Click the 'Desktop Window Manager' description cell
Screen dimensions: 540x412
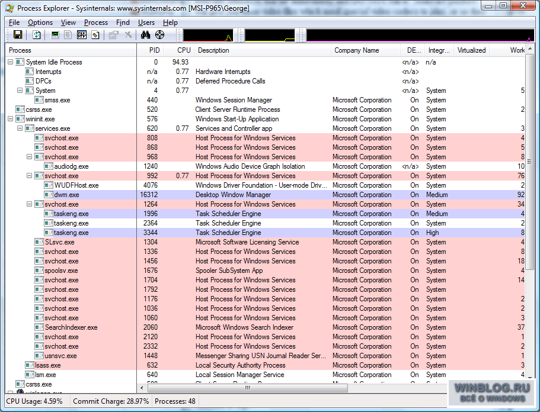pyautogui.click(x=233, y=195)
